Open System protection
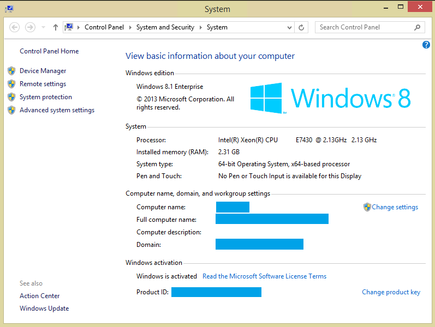 tap(46, 97)
